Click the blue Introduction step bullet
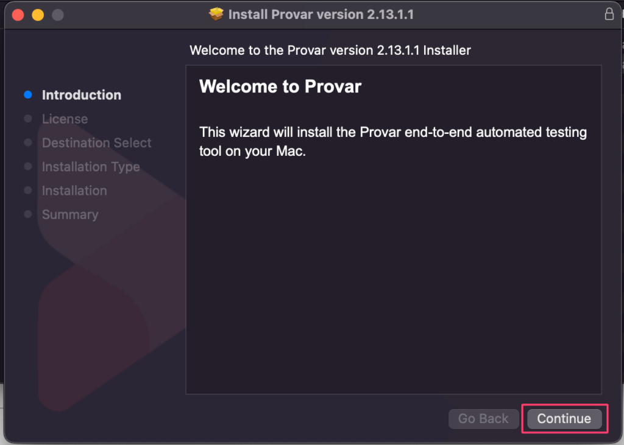Image resolution: width=624 pixels, height=445 pixels. click(28, 94)
